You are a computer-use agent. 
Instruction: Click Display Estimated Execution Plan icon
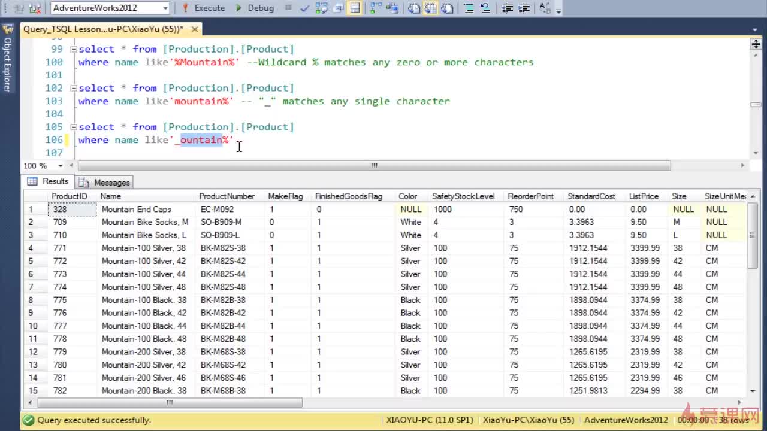(323, 8)
